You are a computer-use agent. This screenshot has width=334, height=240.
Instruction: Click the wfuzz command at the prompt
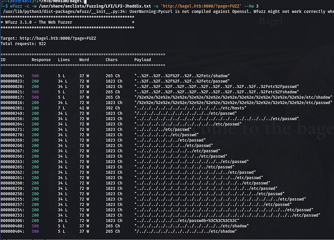tap(16, 6)
